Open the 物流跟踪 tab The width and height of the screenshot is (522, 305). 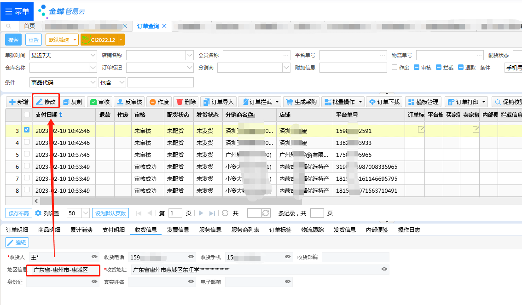tap(312, 230)
